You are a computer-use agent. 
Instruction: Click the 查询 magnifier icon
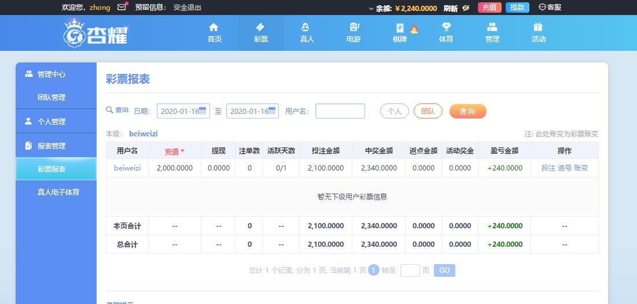(109, 110)
